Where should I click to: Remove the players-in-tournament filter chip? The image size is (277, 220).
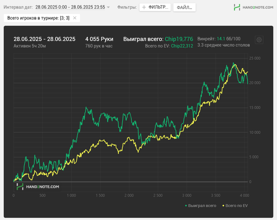pyautogui.click(x=75, y=18)
